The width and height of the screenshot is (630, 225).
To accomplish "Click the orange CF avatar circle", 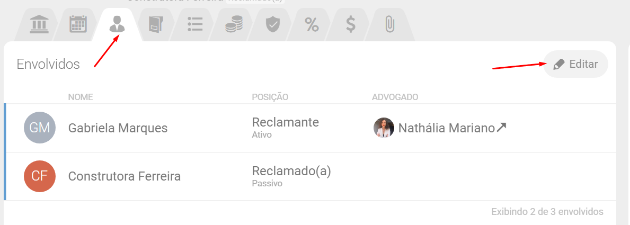I will [x=40, y=176].
